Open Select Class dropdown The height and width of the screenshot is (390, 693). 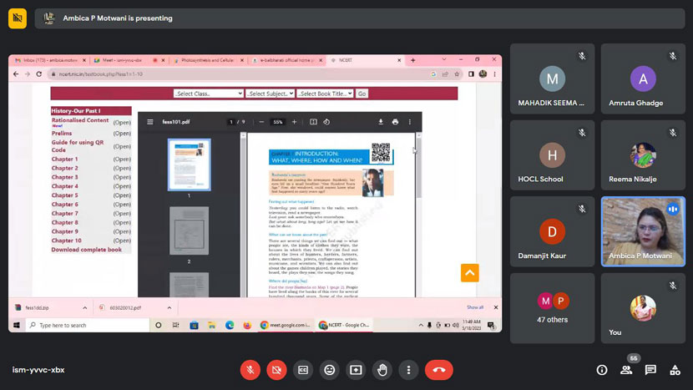click(208, 94)
